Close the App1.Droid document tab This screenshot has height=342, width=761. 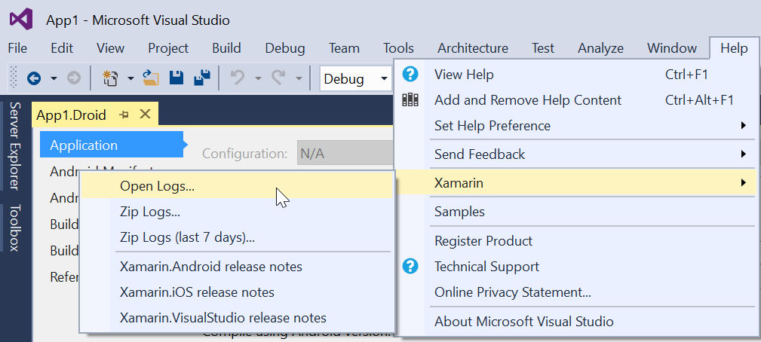[x=146, y=115]
